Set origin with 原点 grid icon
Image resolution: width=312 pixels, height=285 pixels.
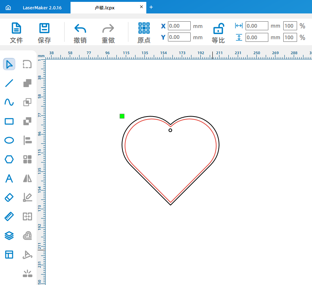[144, 33]
